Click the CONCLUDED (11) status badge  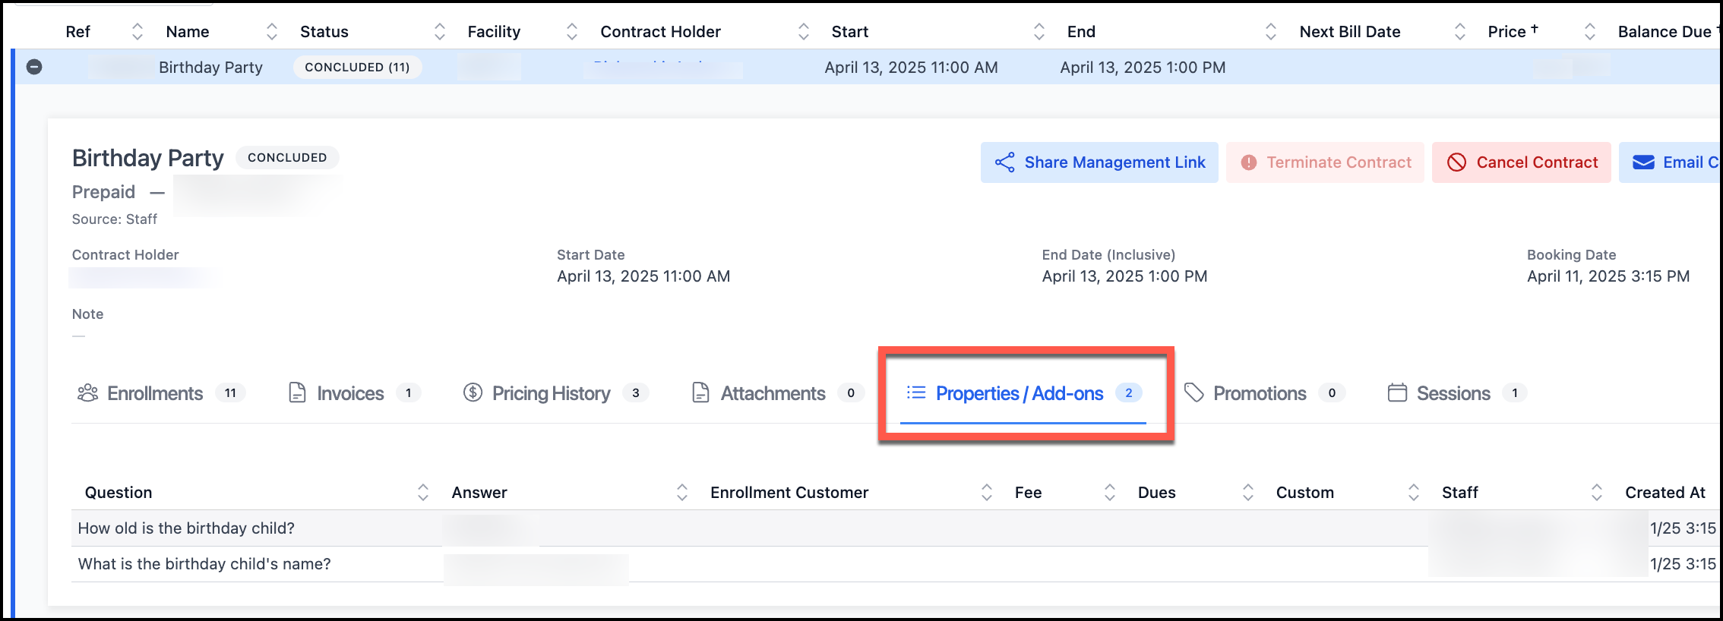[x=357, y=68]
